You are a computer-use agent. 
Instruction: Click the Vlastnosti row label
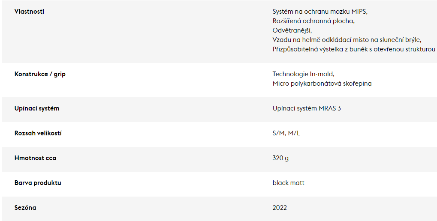tap(29, 12)
